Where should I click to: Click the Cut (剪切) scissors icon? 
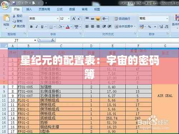(14, 16)
